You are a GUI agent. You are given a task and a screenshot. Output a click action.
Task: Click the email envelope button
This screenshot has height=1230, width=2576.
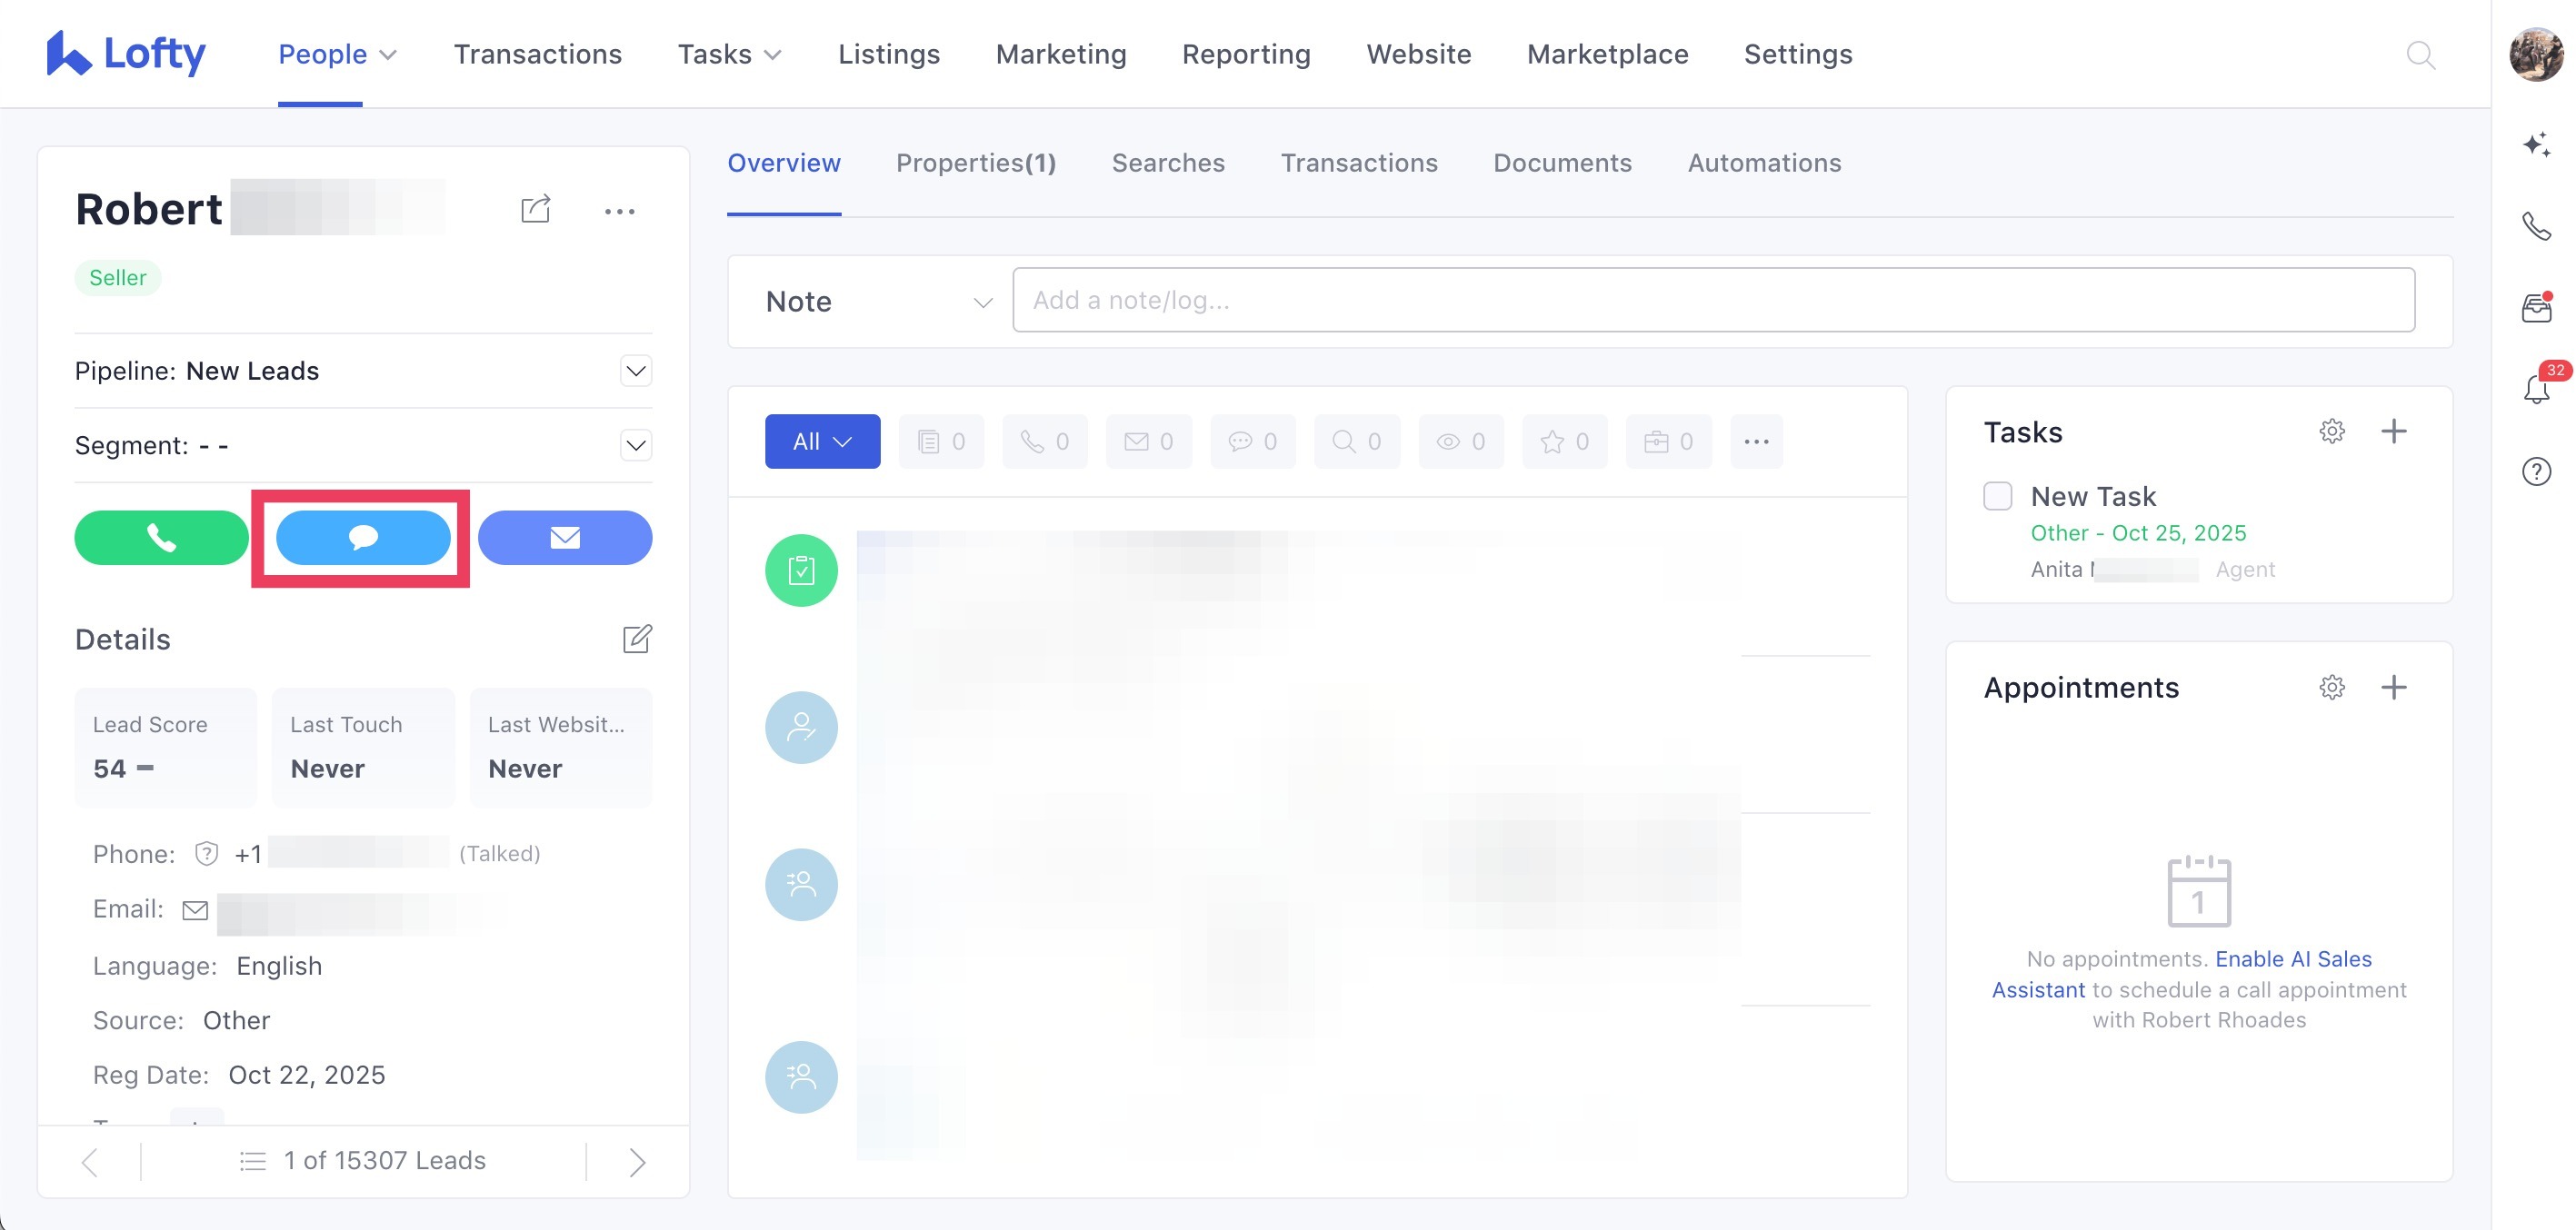click(x=565, y=538)
